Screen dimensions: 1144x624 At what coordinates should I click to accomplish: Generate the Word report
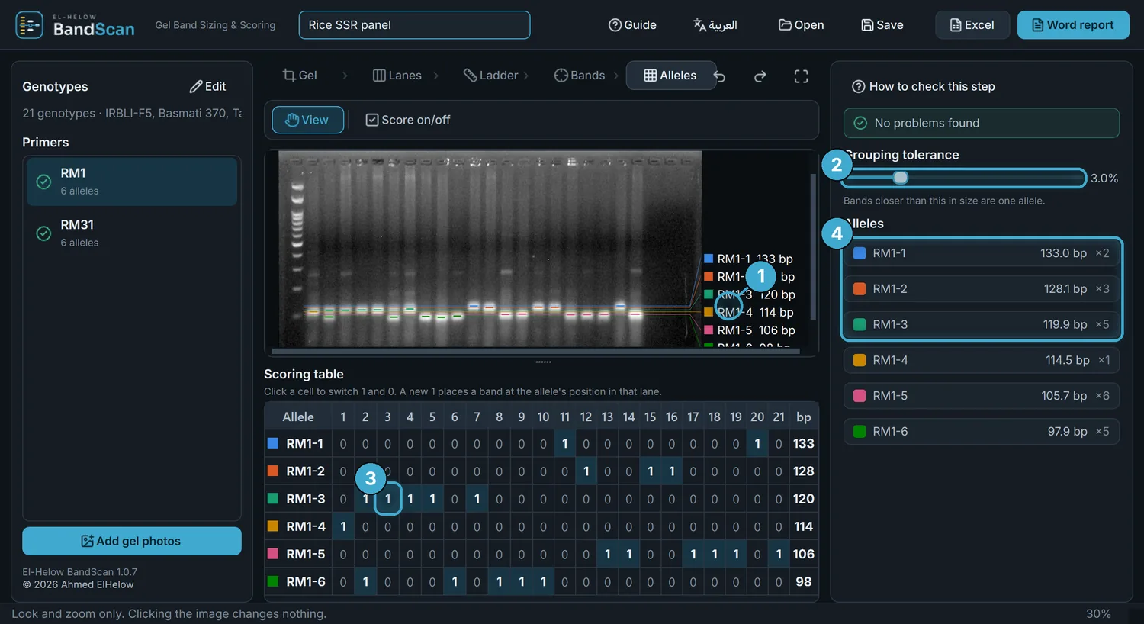1073,25
